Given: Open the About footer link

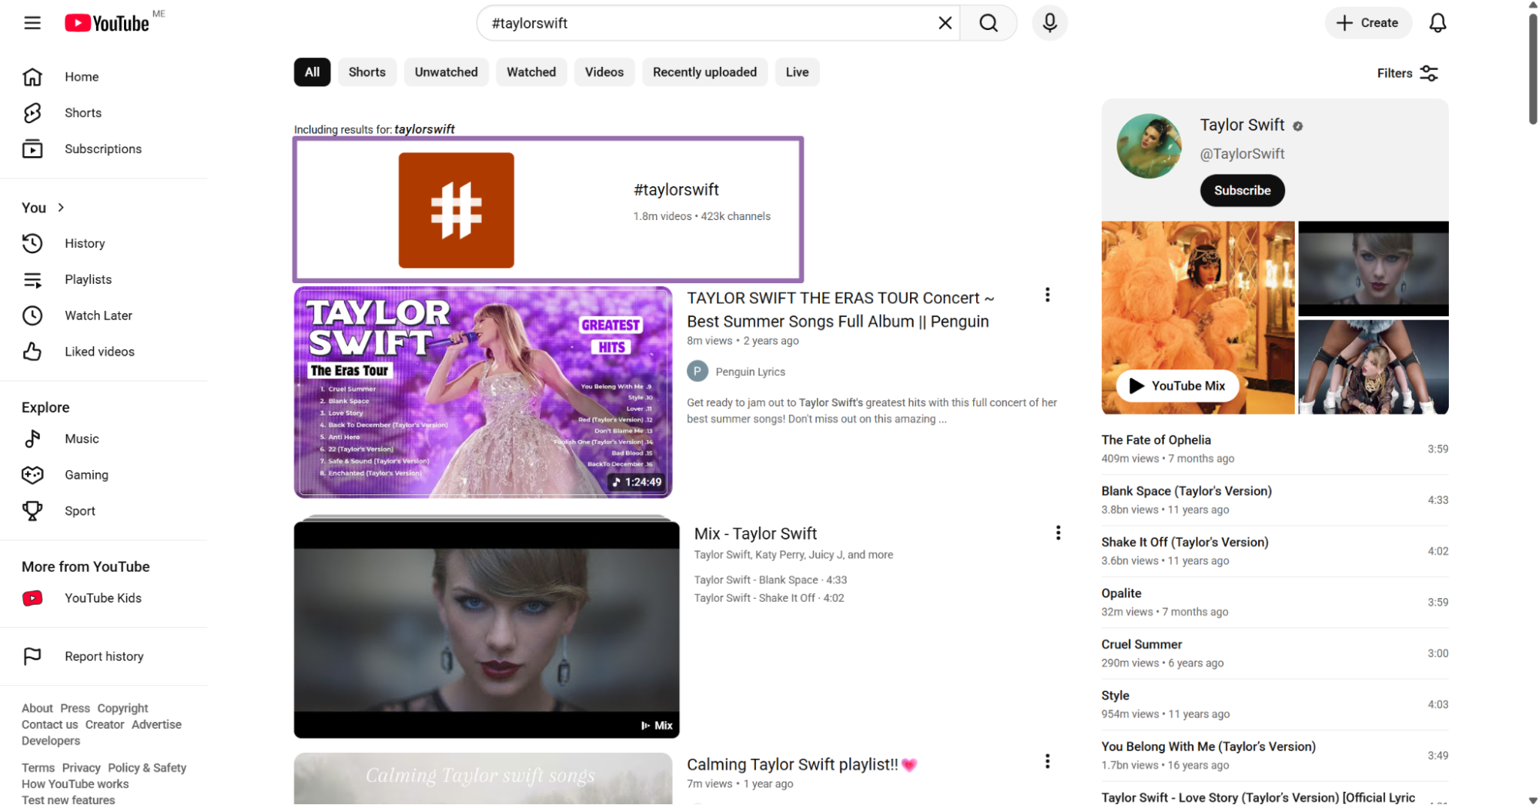Looking at the screenshot, I should 37,709.
